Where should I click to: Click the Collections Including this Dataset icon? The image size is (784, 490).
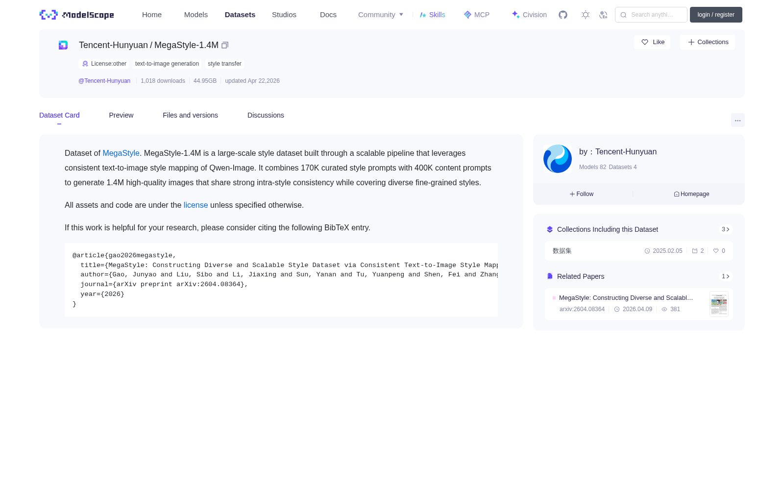click(550, 229)
